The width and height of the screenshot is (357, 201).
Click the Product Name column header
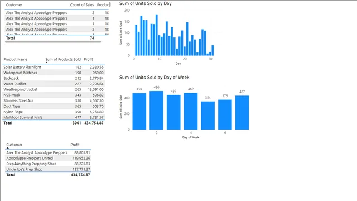16,59
